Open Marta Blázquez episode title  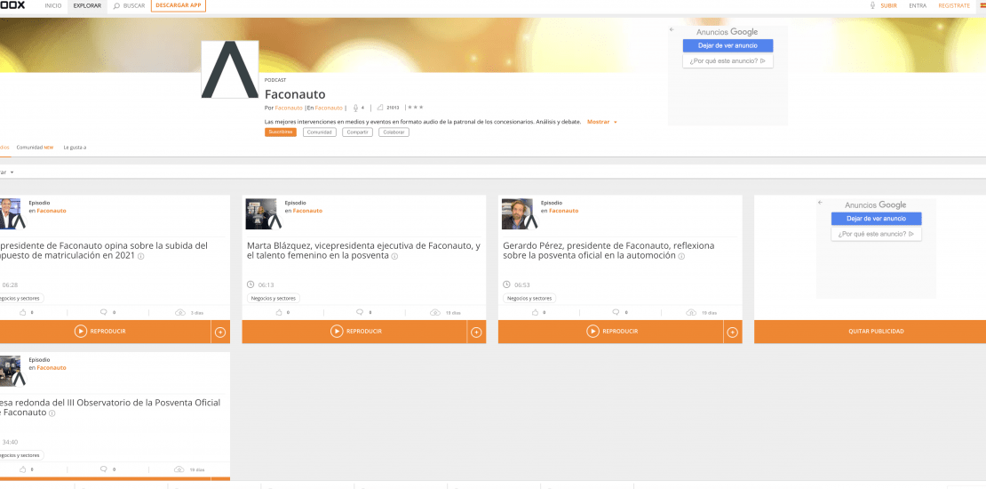[x=363, y=251]
